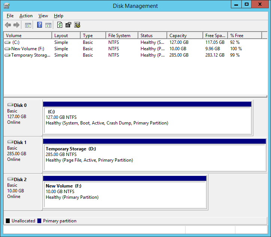271x237 pixels.
Task: Toggle the Show/Hide Action Pane icon
Action: (x=48, y=25)
